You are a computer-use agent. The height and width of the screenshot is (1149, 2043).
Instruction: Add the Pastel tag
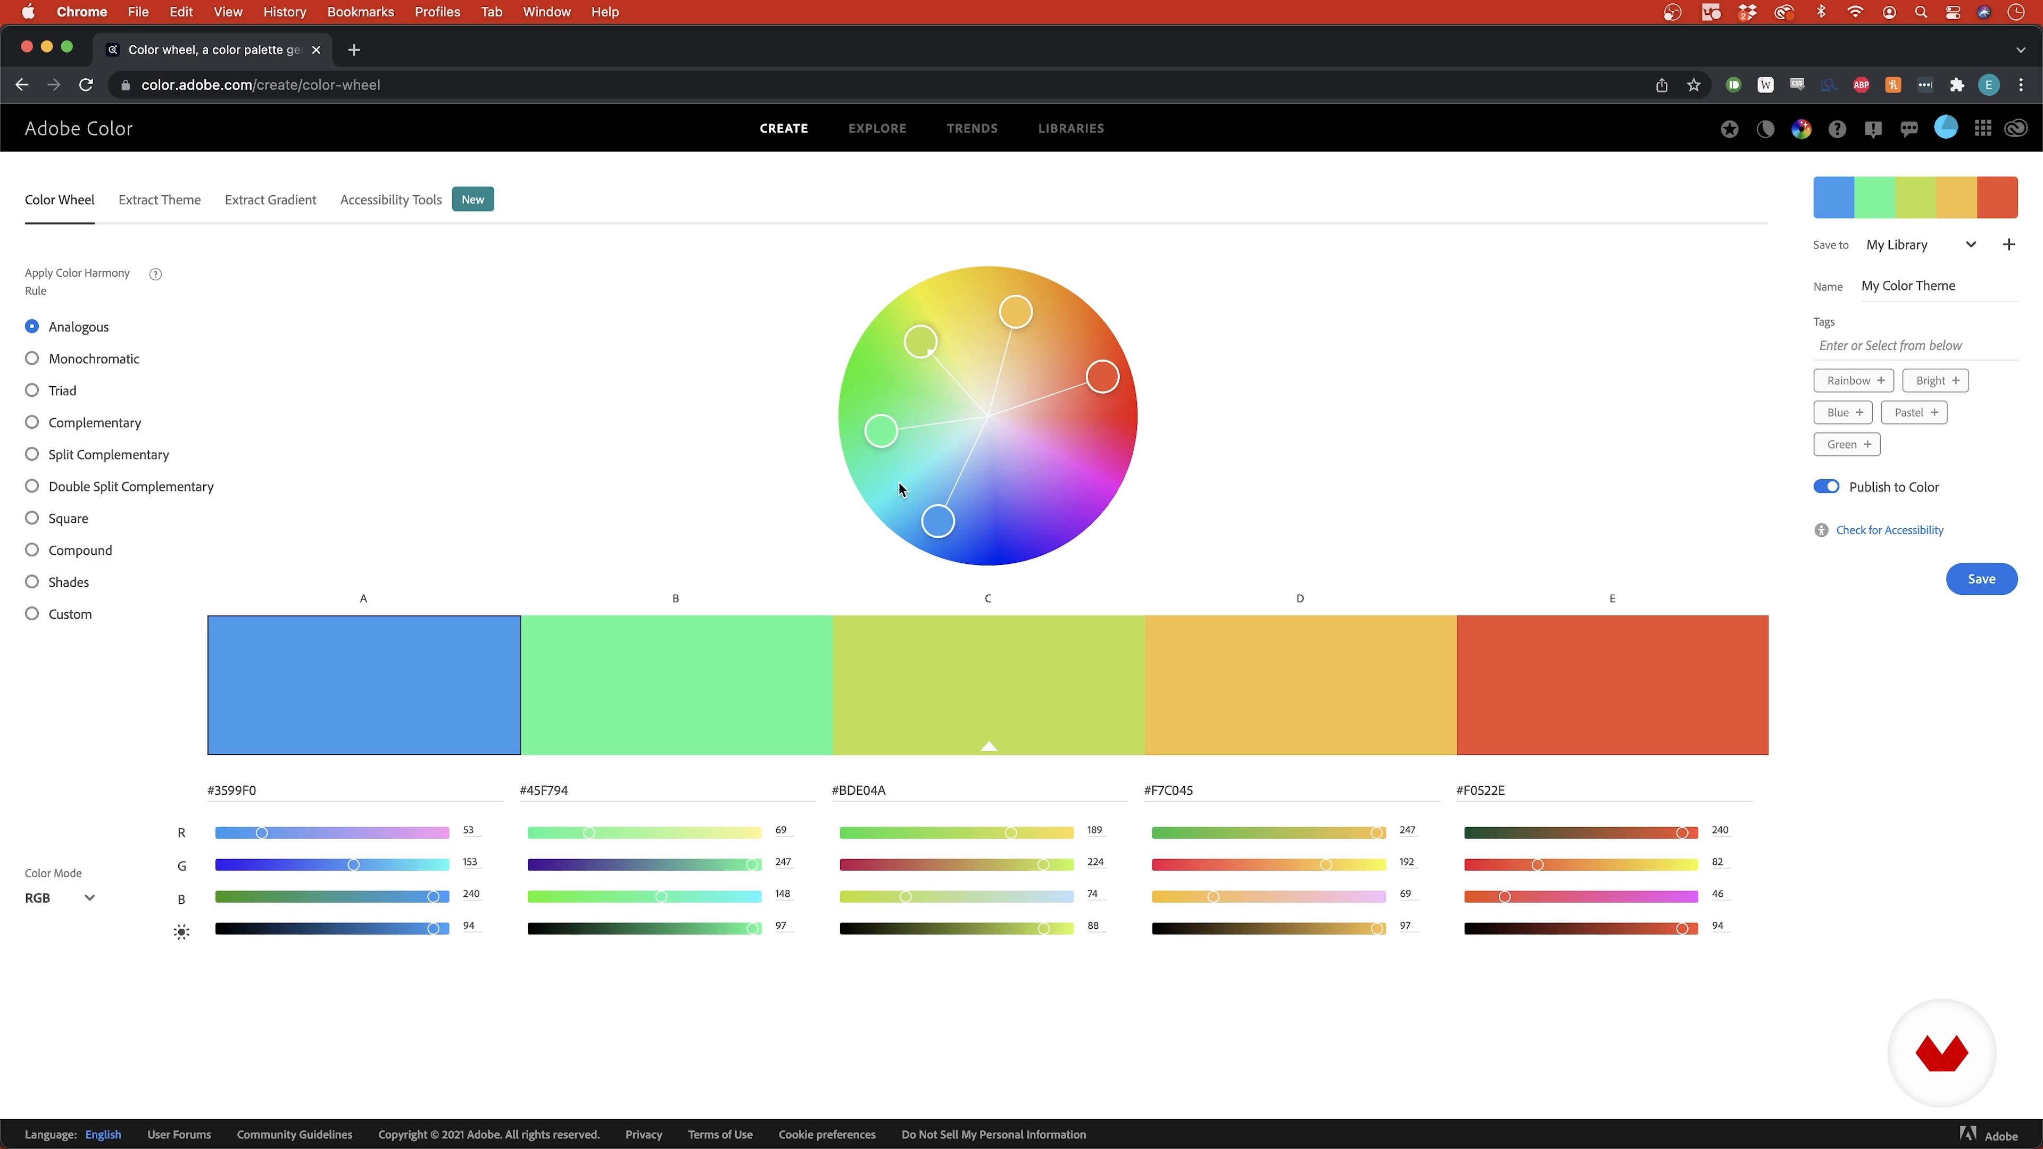(1914, 412)
